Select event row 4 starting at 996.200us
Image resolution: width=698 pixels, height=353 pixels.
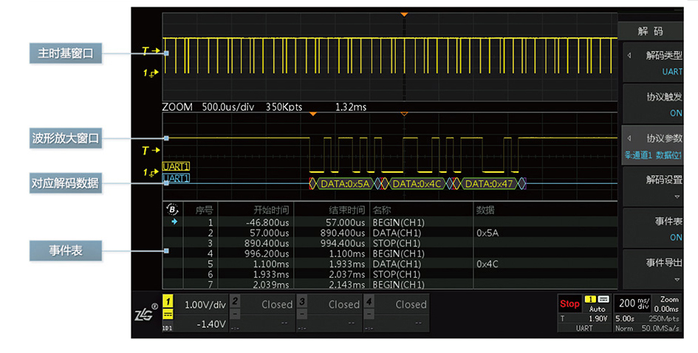390,254
